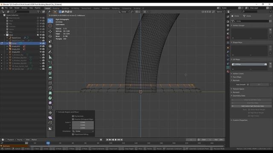Hide Circle object in outliner
Viewport: 273px width, 153px height.
click(x=41, y=43)
